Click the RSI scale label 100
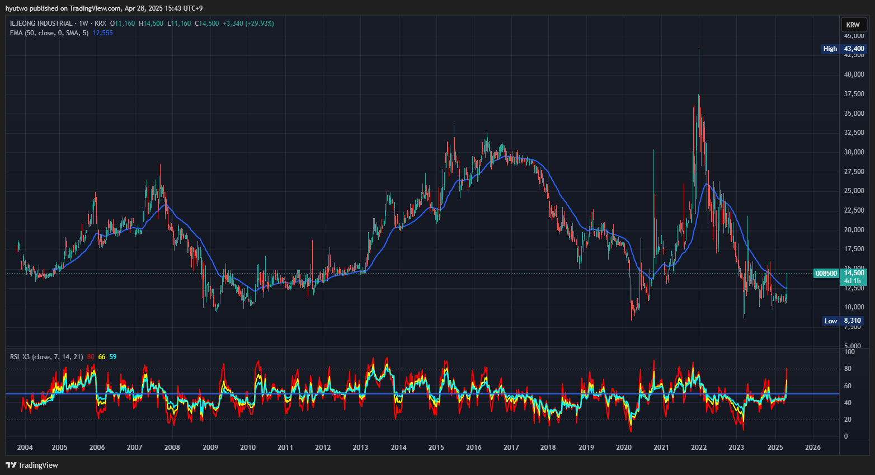875x475 pixels. (849, 352)
